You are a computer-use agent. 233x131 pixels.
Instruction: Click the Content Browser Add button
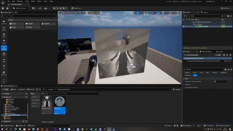[5, 90]
